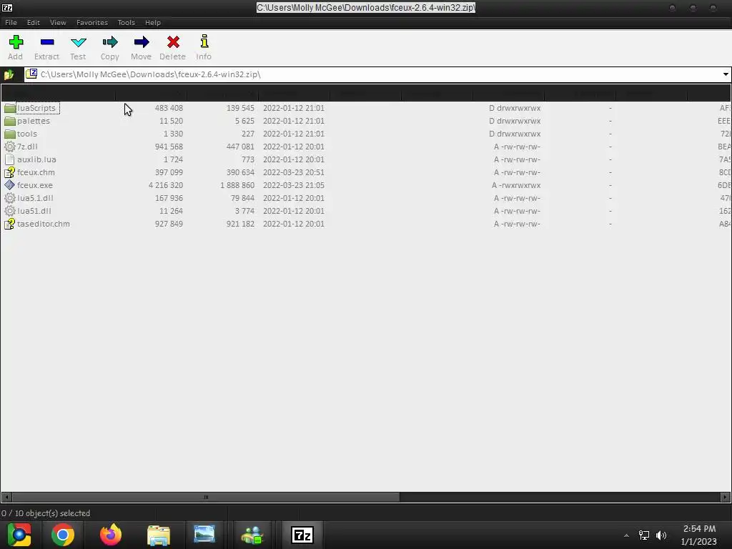Click the size value 4 216 320

(166, 185)
